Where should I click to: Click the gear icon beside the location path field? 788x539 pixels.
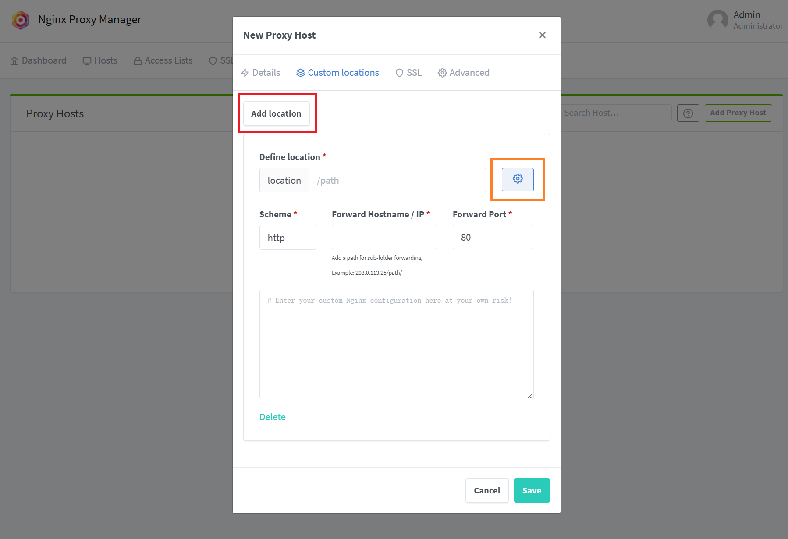[x=518, y=179]
